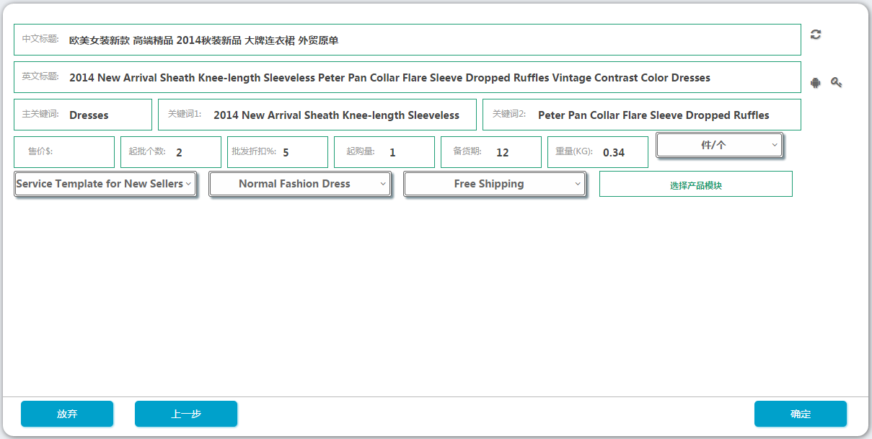Click the 起批个数 field showing 2
This screenshot has height=439, width=872.
(171, 152)
